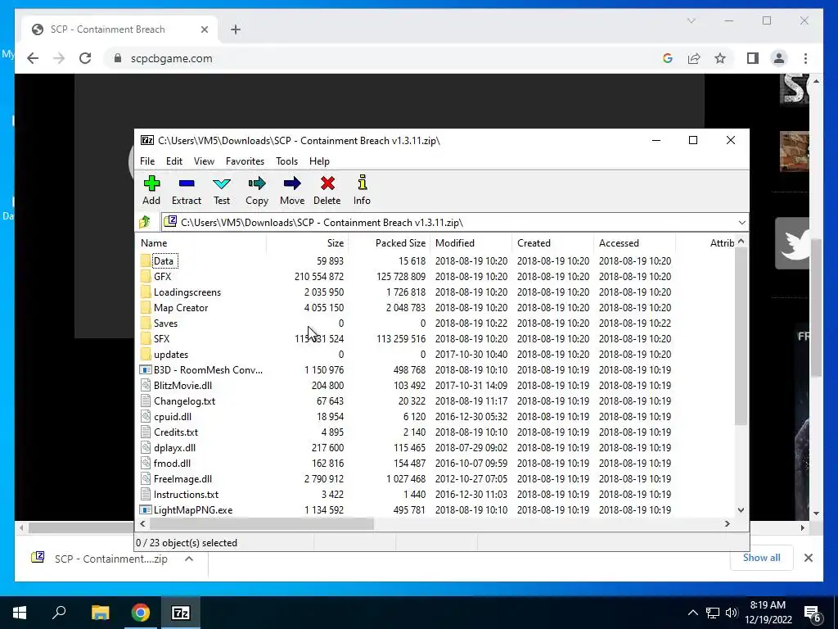The image size is (838, 629).
Task: Open the View menu in 7-Zip
Action: pyautogui.click(x=204, y=161)
